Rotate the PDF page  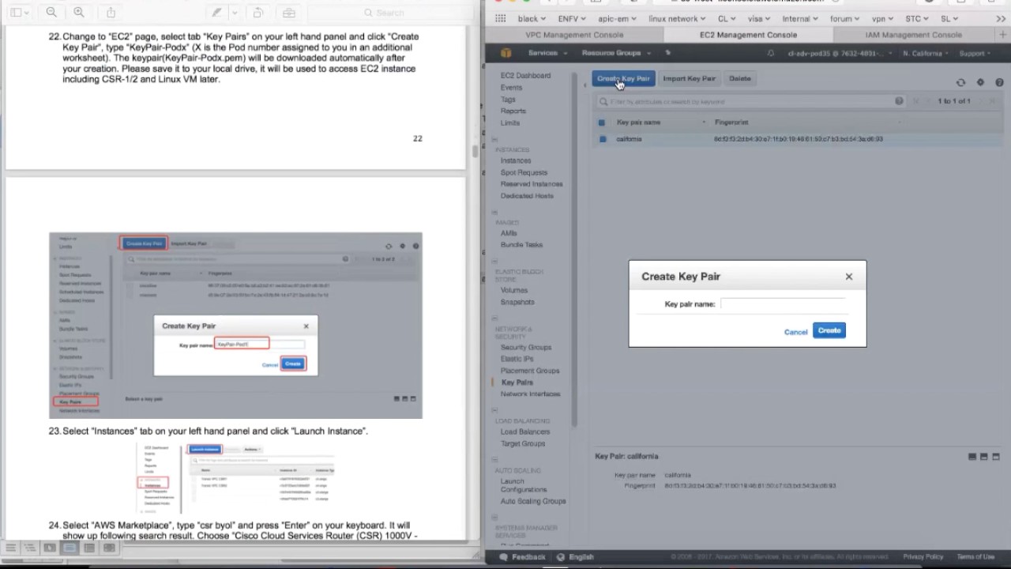tap(257, 13)
